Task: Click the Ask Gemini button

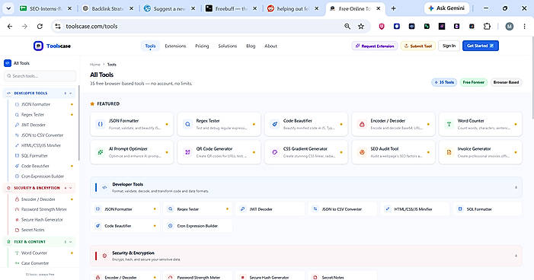Action: (x=447, y=8)
